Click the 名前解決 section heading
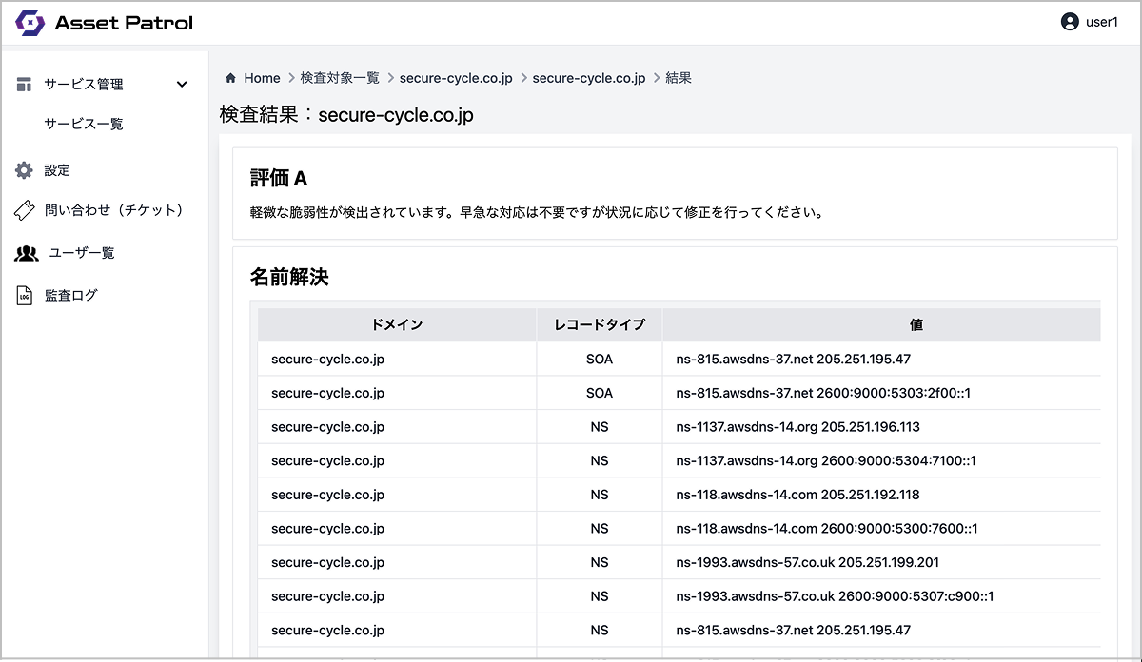This screenshot has height=662, width=1142. [x=289, y=278]
